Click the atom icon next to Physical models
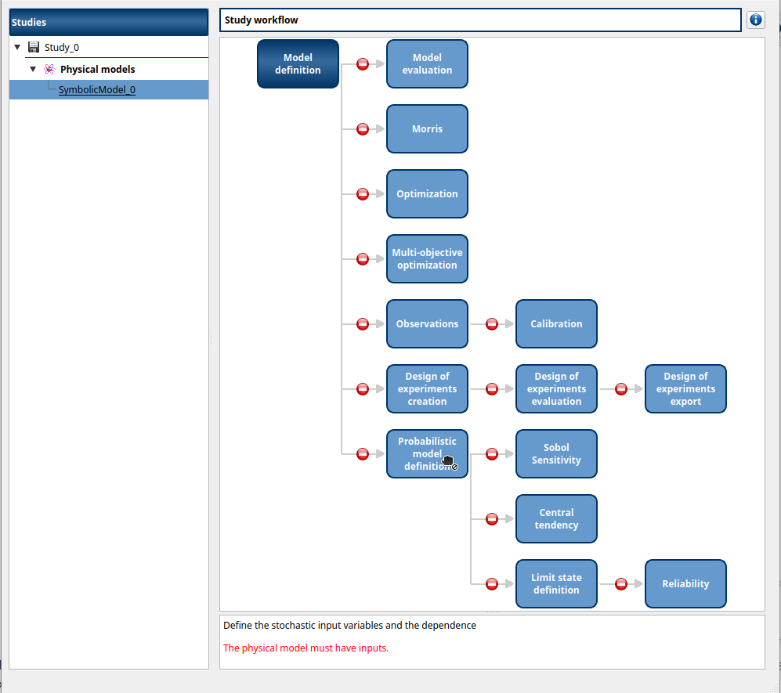This screenshot has width=781, height=693. (49, 69)
